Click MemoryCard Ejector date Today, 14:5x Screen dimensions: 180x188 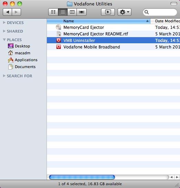[x=168, y=27]
